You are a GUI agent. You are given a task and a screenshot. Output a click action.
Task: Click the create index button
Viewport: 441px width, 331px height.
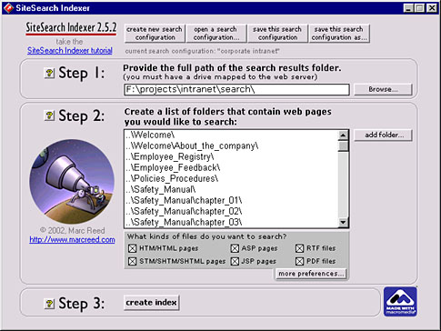point(152,303)
